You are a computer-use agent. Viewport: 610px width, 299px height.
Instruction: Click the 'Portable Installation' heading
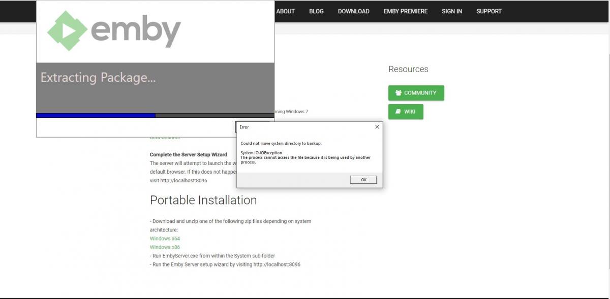[x=203, y=200]
